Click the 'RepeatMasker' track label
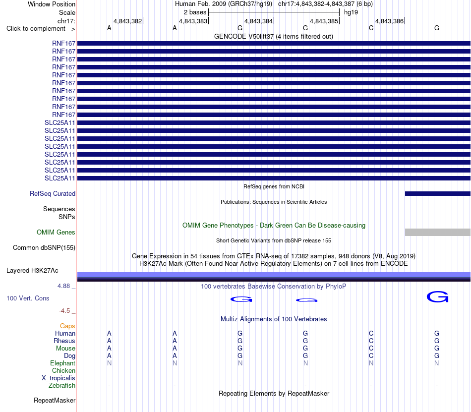This screenshot has height=412, width=471. coord(55,401)
